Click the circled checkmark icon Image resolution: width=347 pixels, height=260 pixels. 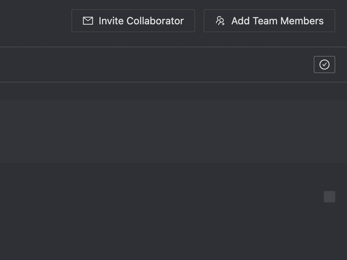(324, 65)
